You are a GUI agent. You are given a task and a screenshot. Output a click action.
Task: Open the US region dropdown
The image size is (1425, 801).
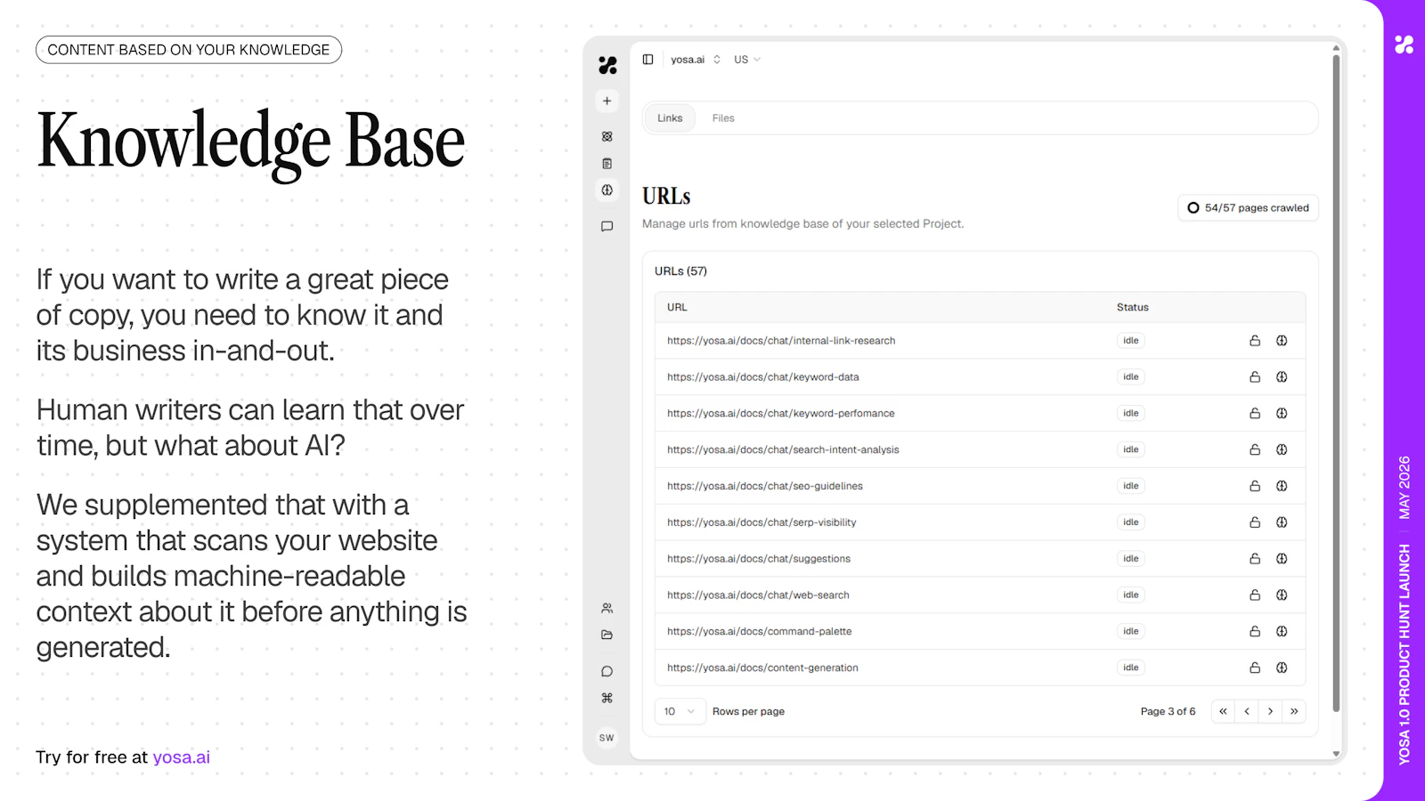[x=747, y=60]
